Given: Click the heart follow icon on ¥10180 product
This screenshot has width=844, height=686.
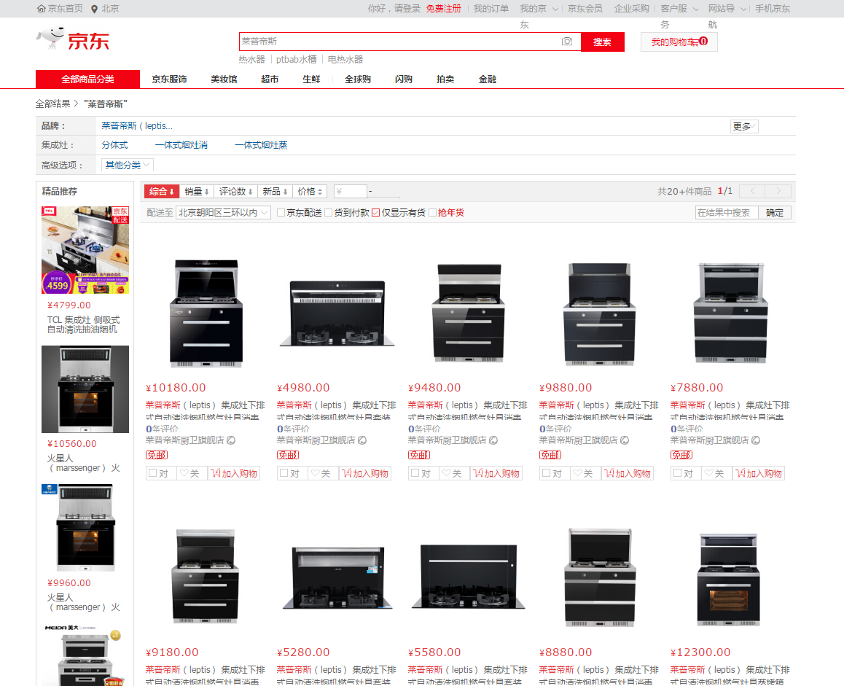Looking at the screenshot, I should 184,473.
